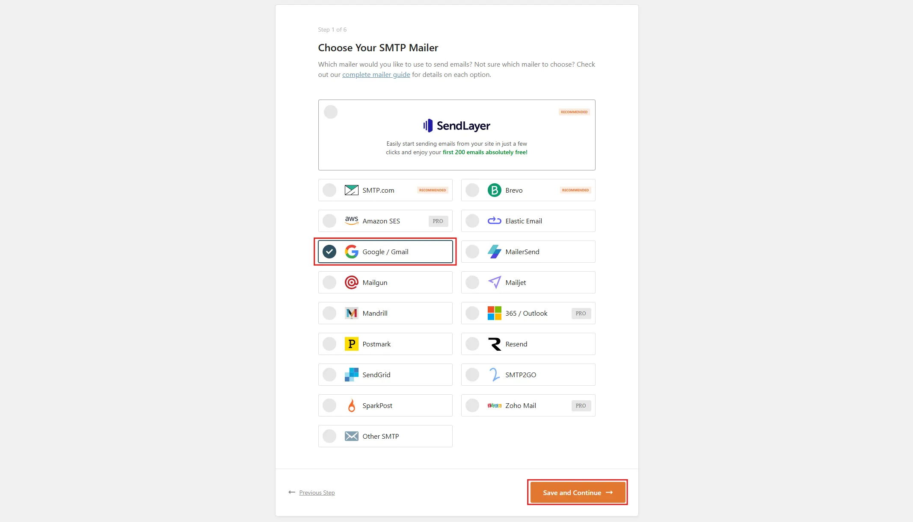Viewport: 913px width, 522px height.
Task: Click the RECOMMENDED badge on SMTP.com
Action: pyautogui.click(x=433, y=190)
